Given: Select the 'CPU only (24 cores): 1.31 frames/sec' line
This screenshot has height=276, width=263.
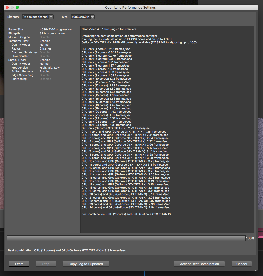Looking at the screenshot, I should [x=106, y=125].
